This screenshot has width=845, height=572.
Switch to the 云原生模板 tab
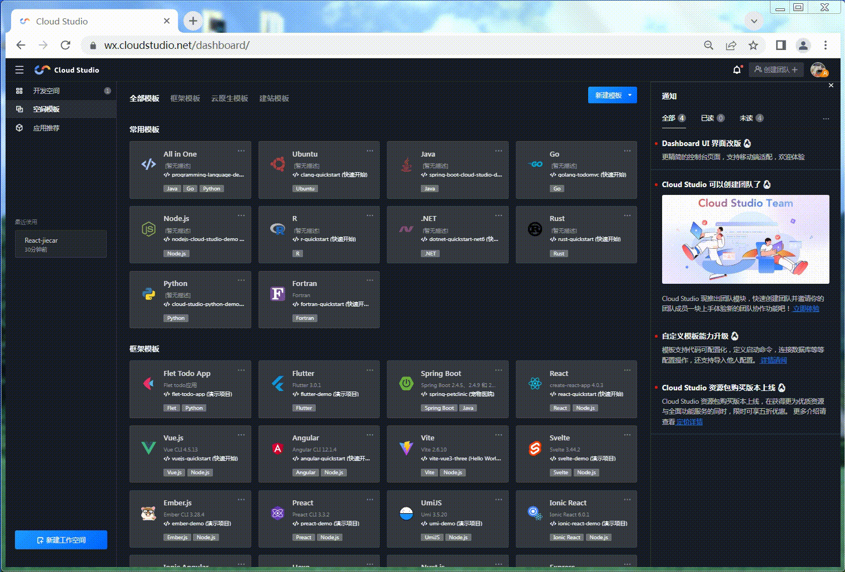pos(230,98)
